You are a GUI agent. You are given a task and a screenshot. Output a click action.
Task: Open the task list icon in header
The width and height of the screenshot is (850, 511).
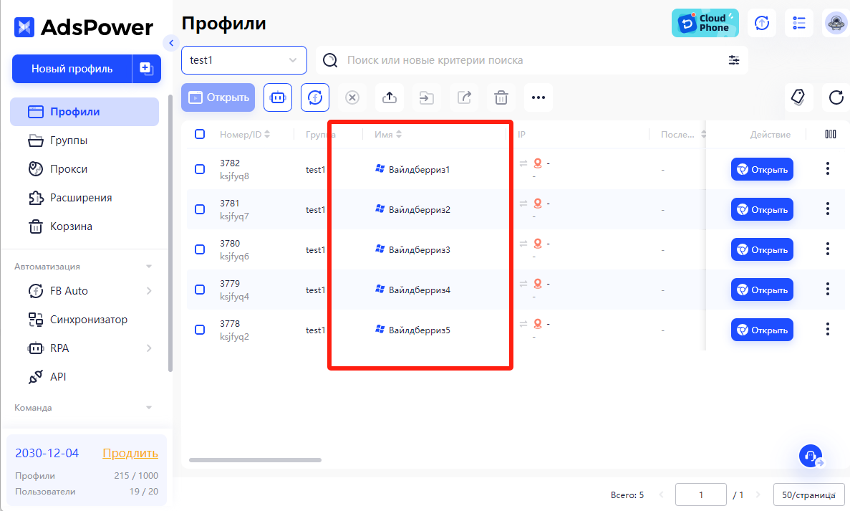pos(799,23)
